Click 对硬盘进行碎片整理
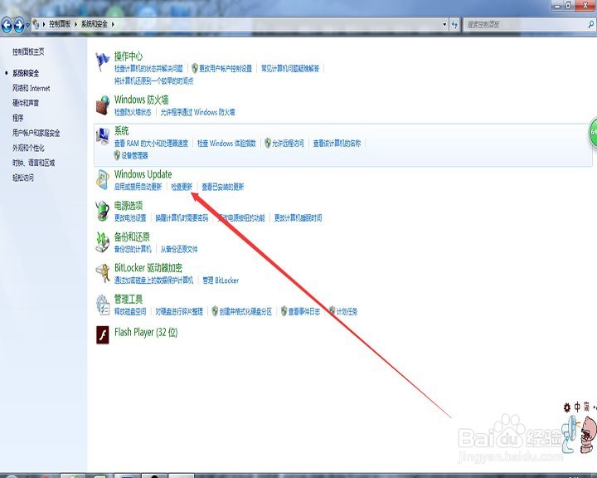 click(x=179, y=312)
